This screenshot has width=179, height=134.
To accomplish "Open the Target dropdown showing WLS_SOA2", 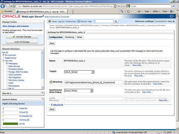I will pyautogui.click(x=93, y=72).
